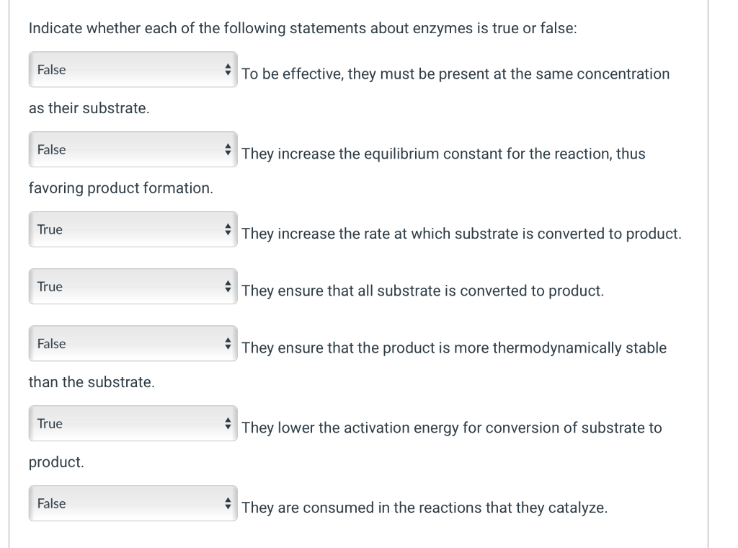Click the stepper icon beside the thermodynamic stability dropdown
The image size is (738, 548).
point(228,343)
